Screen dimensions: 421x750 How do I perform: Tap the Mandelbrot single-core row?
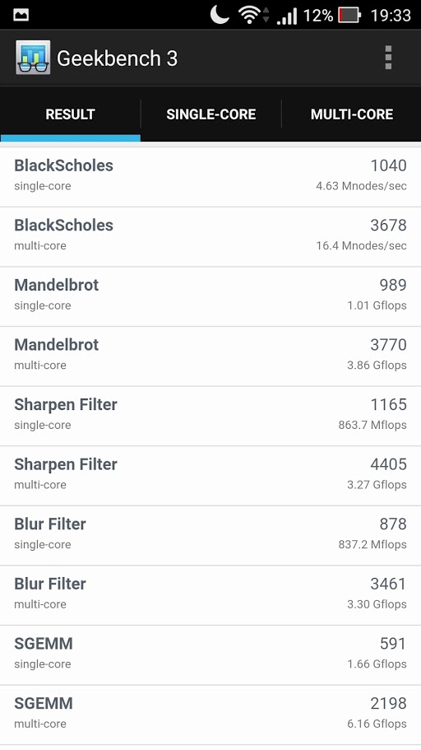click(210, 296)
